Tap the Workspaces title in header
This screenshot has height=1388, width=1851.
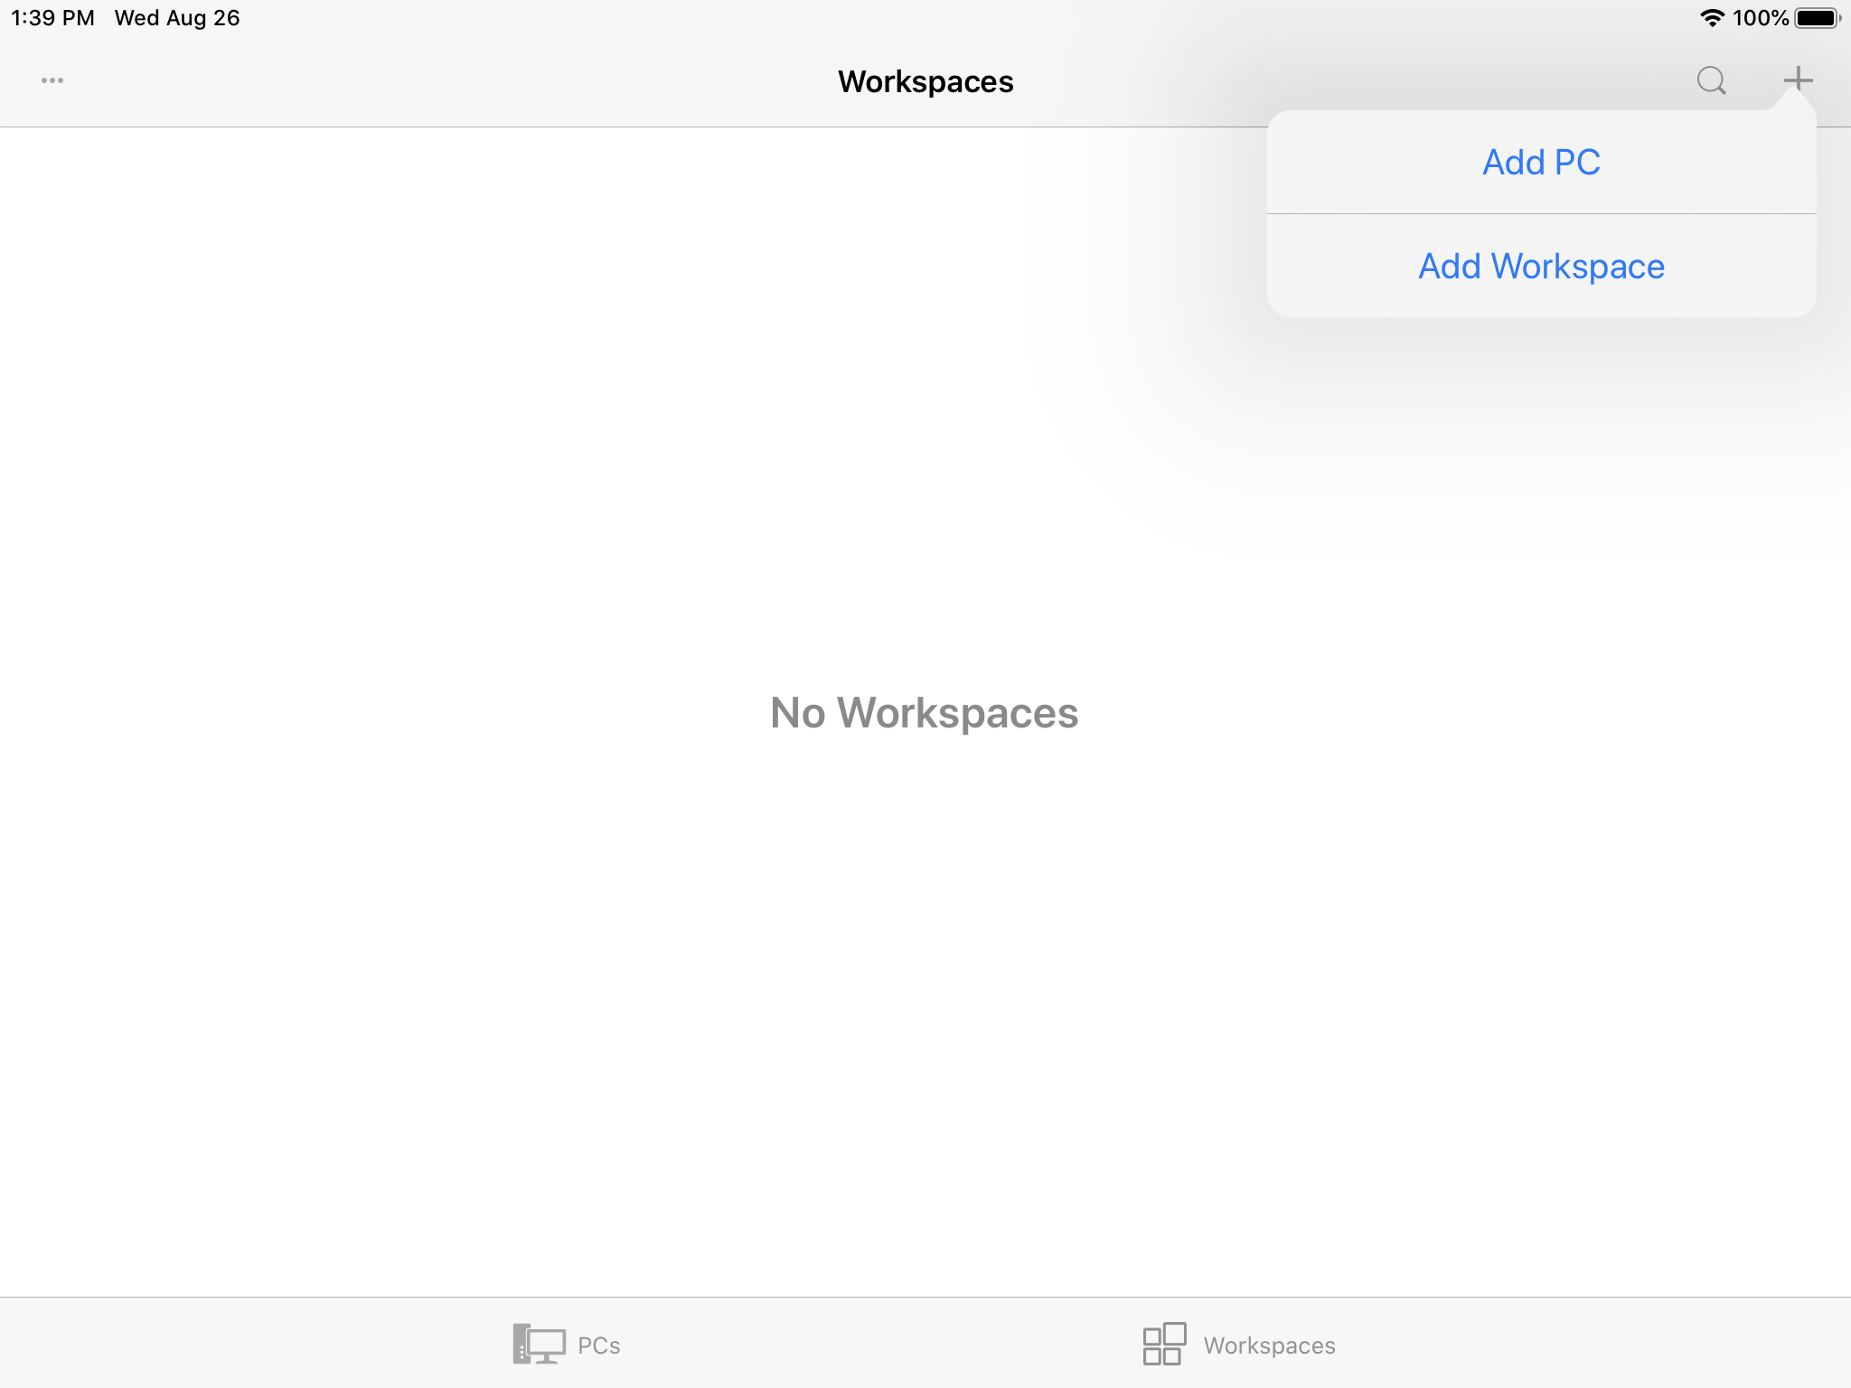[x=925, y=81]
